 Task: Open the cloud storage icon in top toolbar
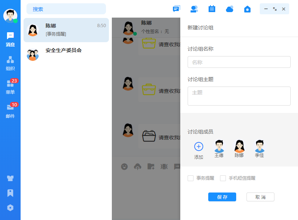(230, 9)
